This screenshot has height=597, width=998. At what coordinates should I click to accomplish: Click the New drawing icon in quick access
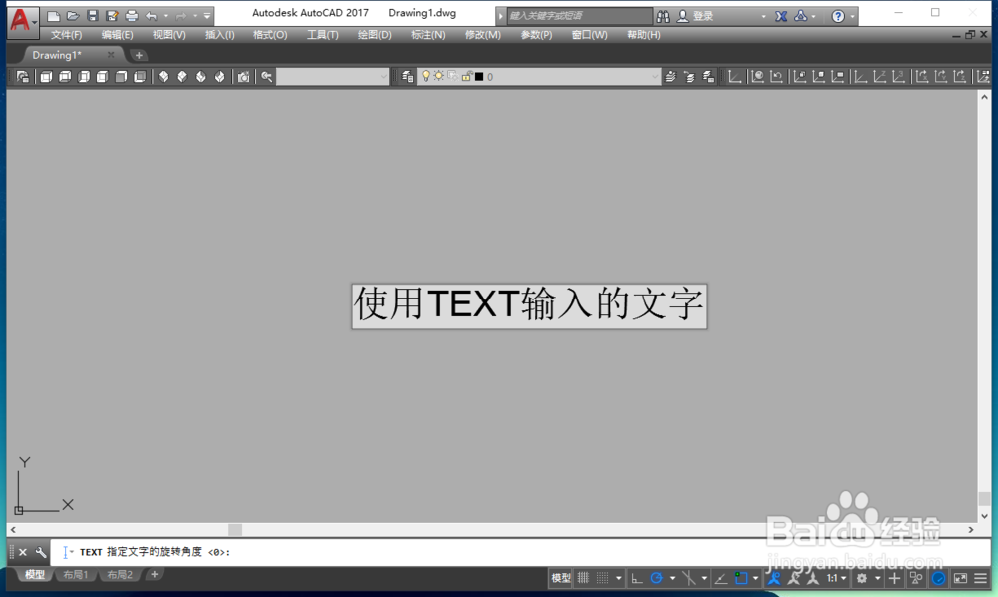[x=54, y=16]
